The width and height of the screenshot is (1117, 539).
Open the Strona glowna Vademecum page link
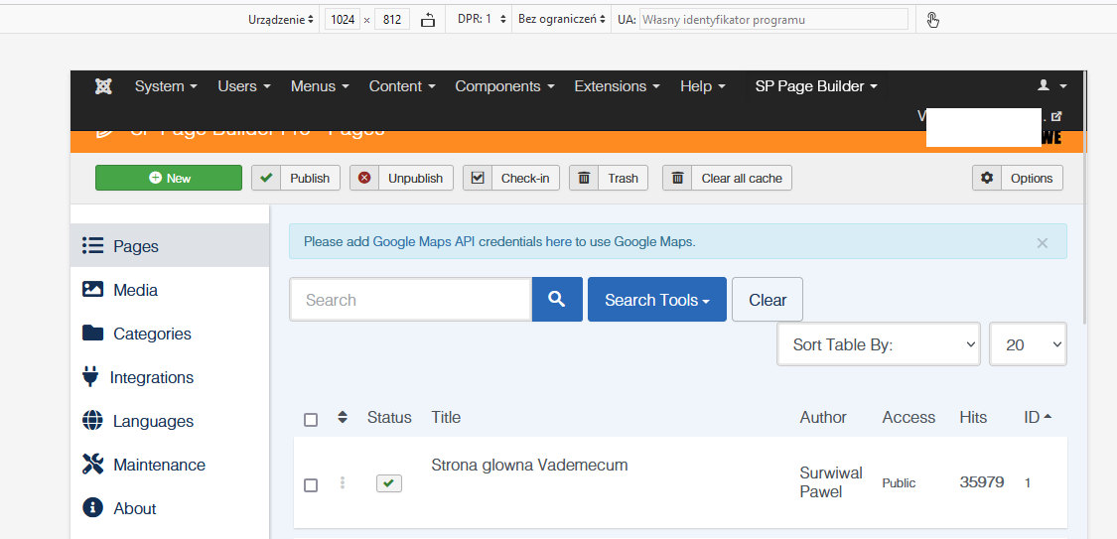[x=529, y=465]
